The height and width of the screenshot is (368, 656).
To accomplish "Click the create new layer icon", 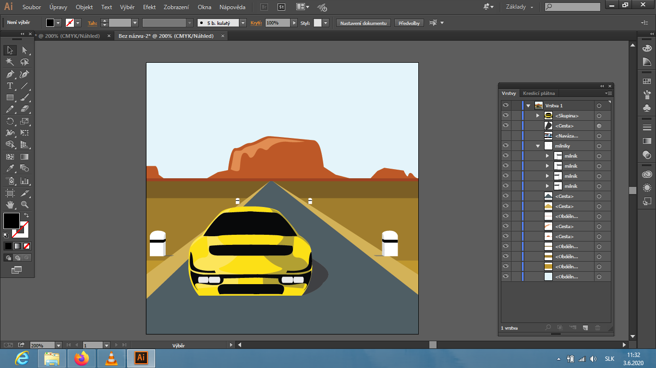I will [x=585, y=328].
